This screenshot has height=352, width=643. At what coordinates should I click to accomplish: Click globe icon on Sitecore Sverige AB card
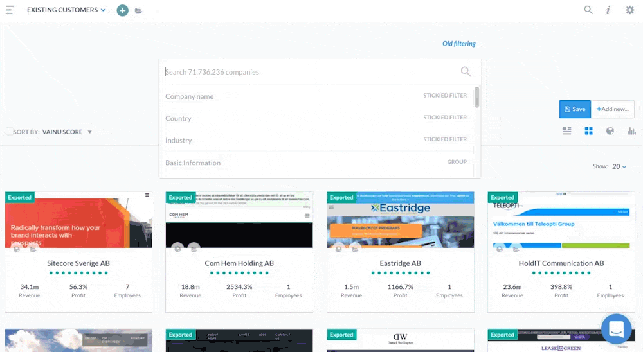point(17,249)
